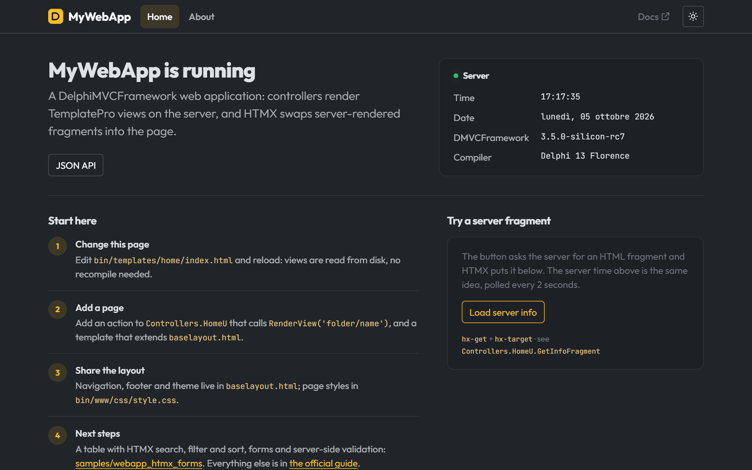
Task: Click the hx-get code label
Action: [474, 339]
